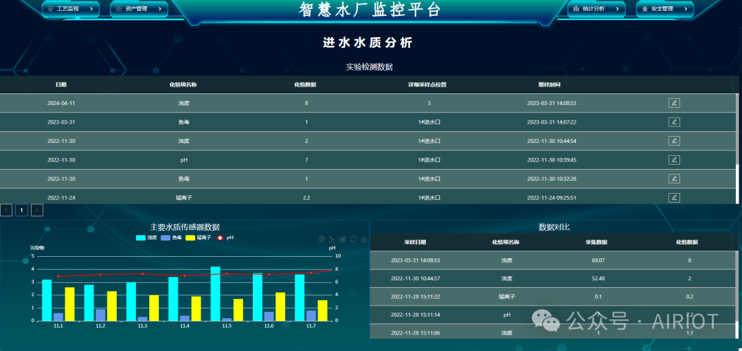
Task: Open the 资产管理 menu
Action: point(139,8)
